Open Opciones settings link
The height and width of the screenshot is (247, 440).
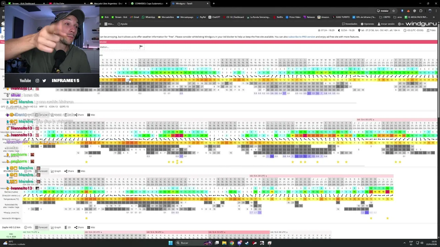tap(367, 24)
